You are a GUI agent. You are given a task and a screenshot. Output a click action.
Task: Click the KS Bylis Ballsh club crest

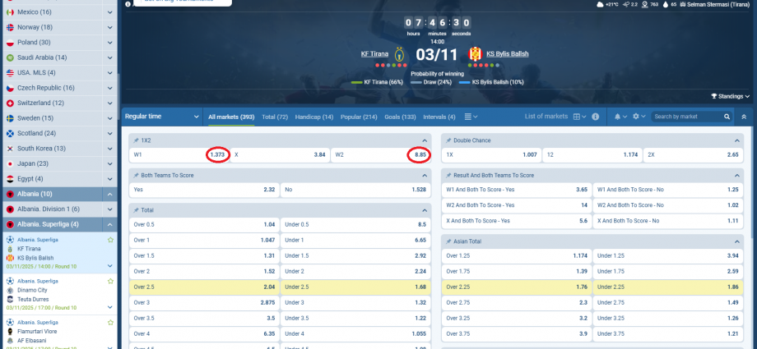pyautogui.click(x=475, y=54)
